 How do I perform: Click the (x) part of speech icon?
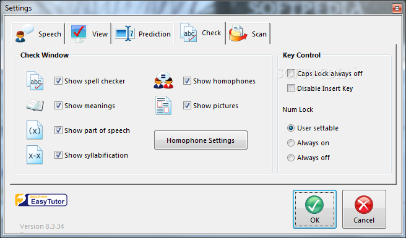click(35, 130)
